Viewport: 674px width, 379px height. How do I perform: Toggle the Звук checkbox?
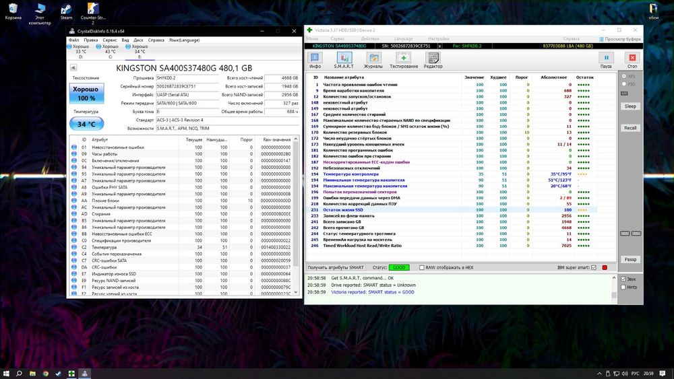point(623,279)
